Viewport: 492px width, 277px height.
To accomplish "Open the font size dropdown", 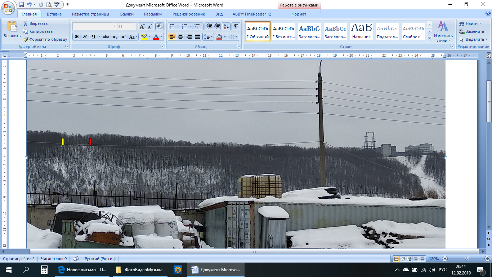I will coord(134,26).
